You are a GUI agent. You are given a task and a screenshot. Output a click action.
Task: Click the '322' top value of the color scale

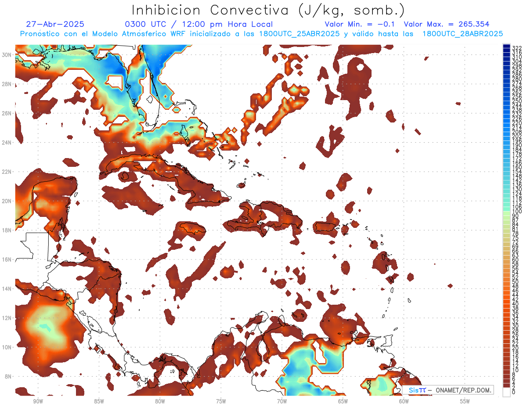516,48
